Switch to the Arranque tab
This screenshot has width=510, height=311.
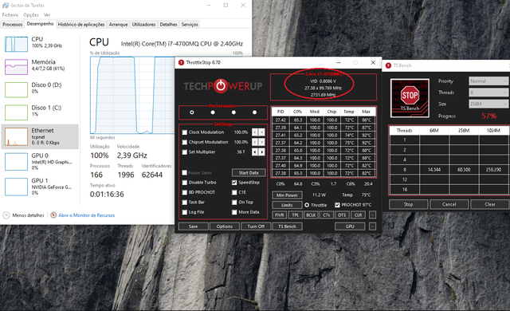pos(119,25)
